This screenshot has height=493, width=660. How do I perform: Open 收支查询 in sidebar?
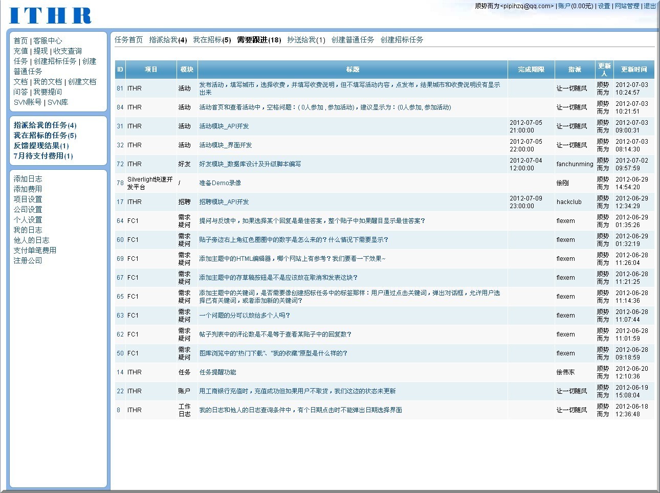pyautogui.click(x=68, y=51)
